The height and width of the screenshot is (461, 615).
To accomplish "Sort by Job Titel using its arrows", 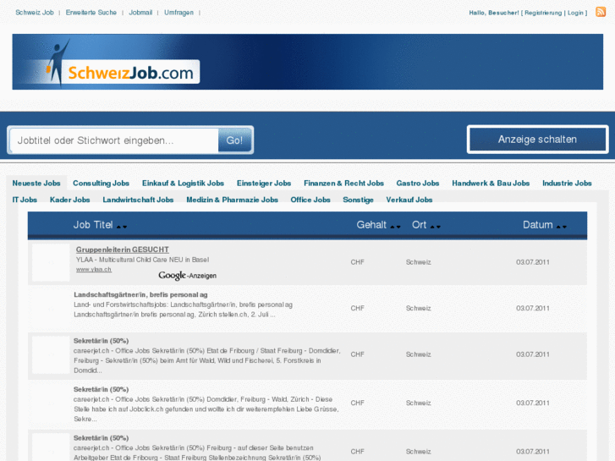I will (122, 227).
